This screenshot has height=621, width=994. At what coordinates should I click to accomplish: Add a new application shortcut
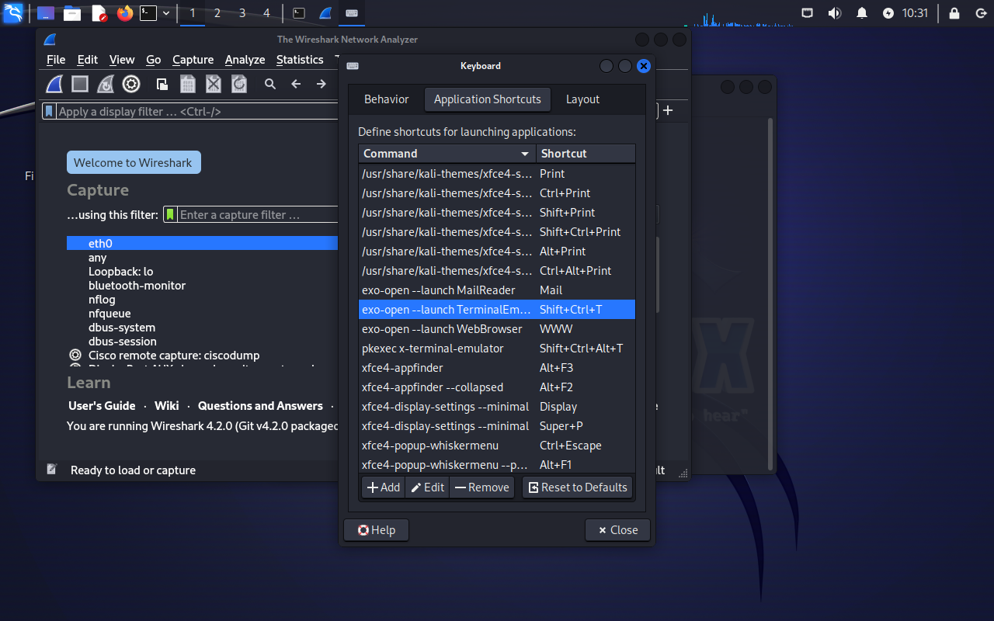click(384, 487)
